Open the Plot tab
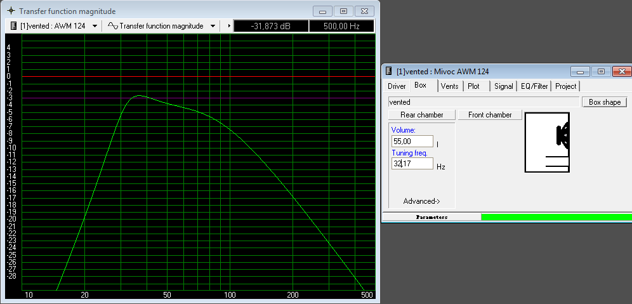The image size is (632, 304). 474,86
